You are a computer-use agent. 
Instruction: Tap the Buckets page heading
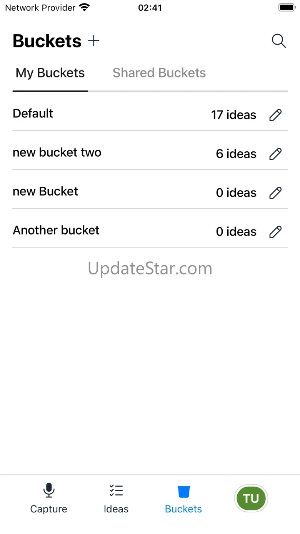click(47, 41)
